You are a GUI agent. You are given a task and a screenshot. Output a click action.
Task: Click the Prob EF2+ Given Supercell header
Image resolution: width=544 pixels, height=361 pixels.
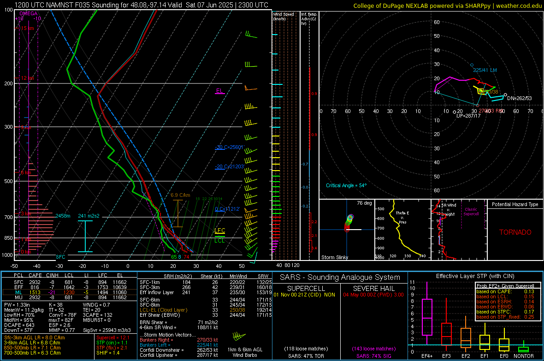pyautogui.click(x=505, y=286)
